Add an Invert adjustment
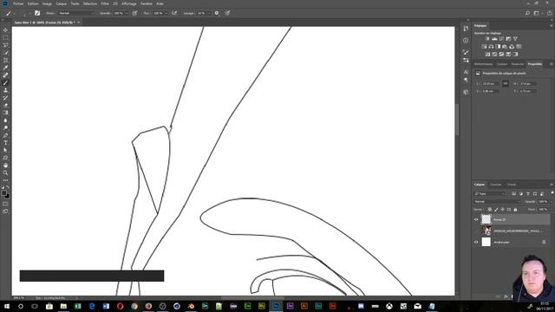This screenshot has height=312, width=555. [x=487, y=54]
